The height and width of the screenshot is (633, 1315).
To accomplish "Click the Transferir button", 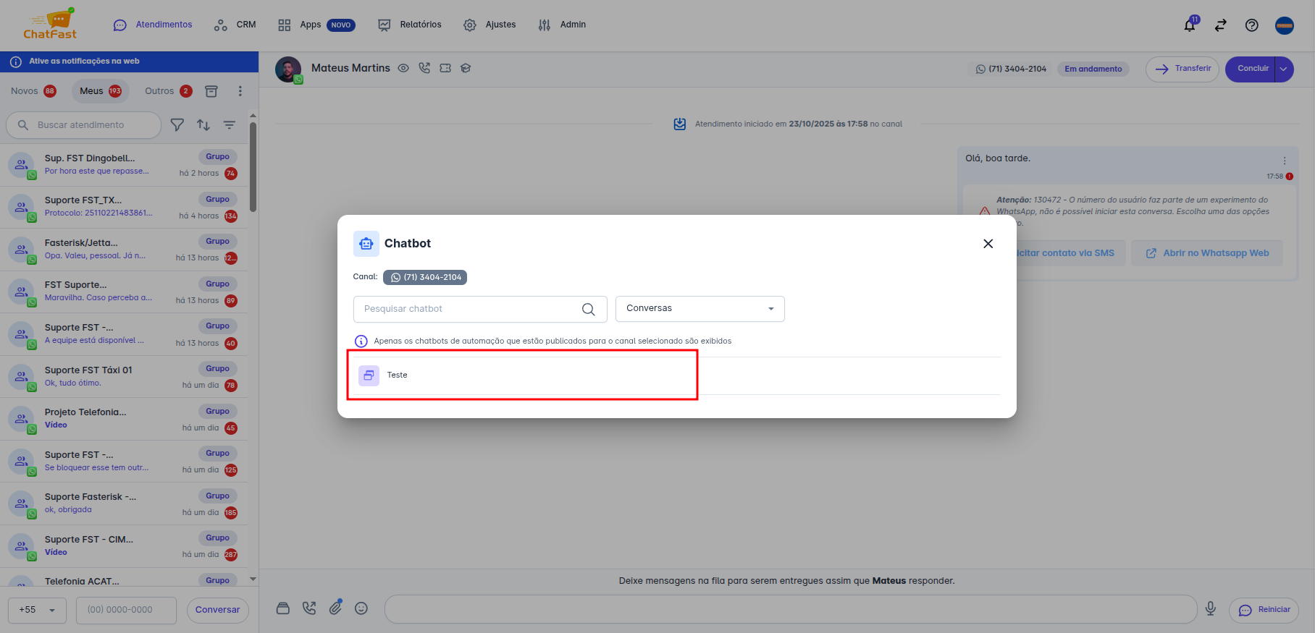I will 1182,69.
